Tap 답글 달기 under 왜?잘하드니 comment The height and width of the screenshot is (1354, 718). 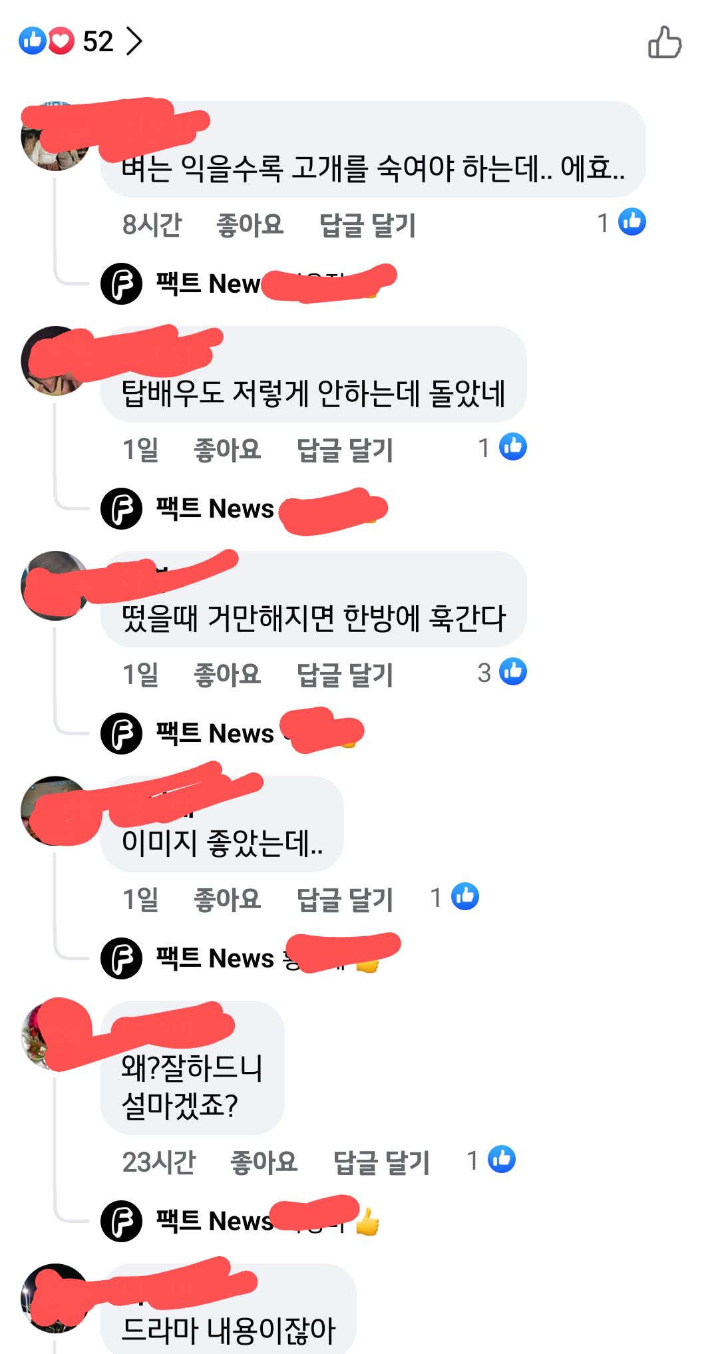(381, 1162)
